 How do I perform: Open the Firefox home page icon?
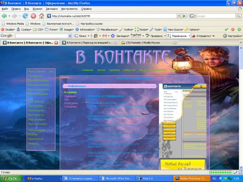41,16
